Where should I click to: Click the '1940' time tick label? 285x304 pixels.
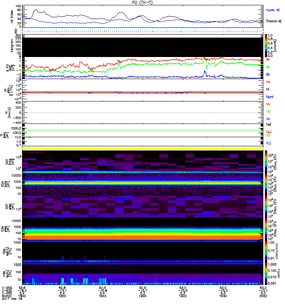223,296
